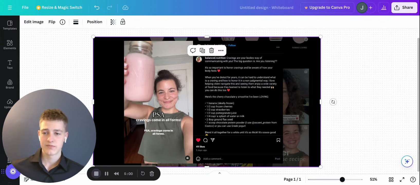
Task: Open the Brand sidebar tab
Action: coord(10,84)
